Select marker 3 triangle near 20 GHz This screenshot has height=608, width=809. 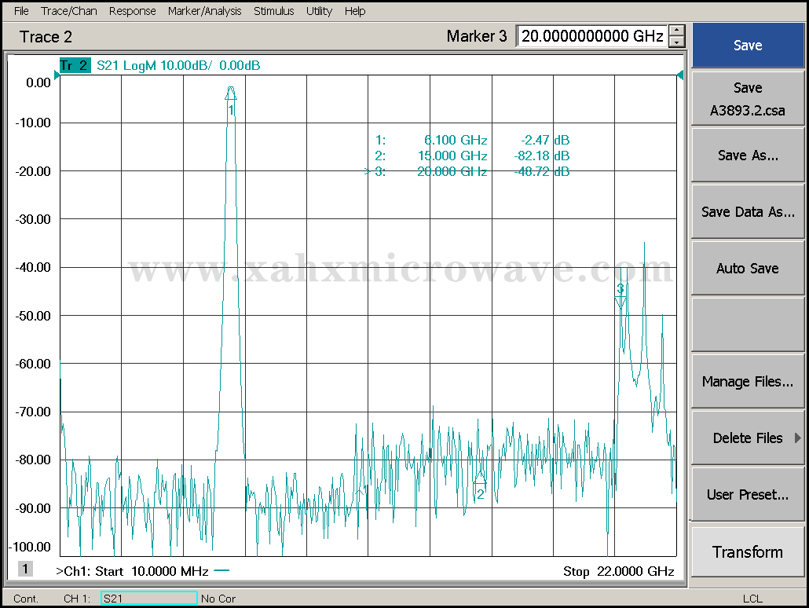pos(620,301)
